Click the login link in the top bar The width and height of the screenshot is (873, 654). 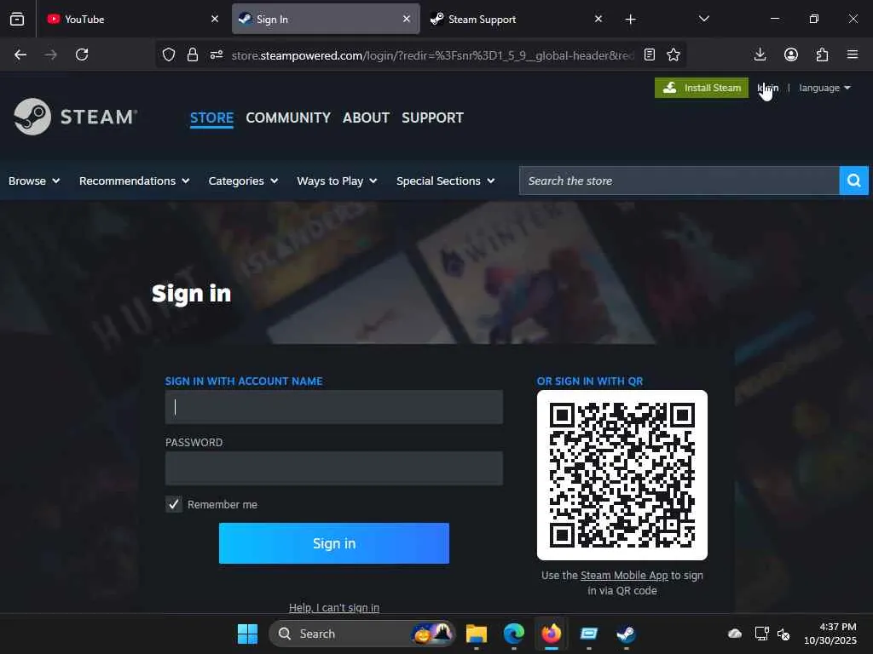coord(768,88)
